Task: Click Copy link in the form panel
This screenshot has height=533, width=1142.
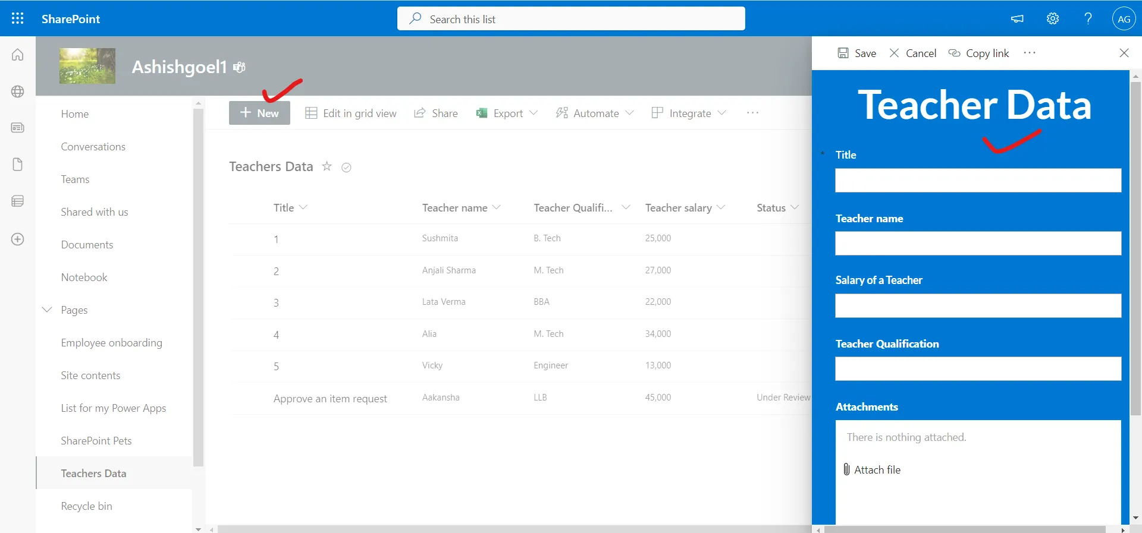Action: (978, 53)
